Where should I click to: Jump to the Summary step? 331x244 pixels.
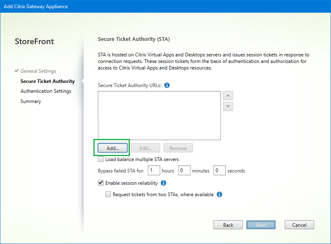click(31, 101)
